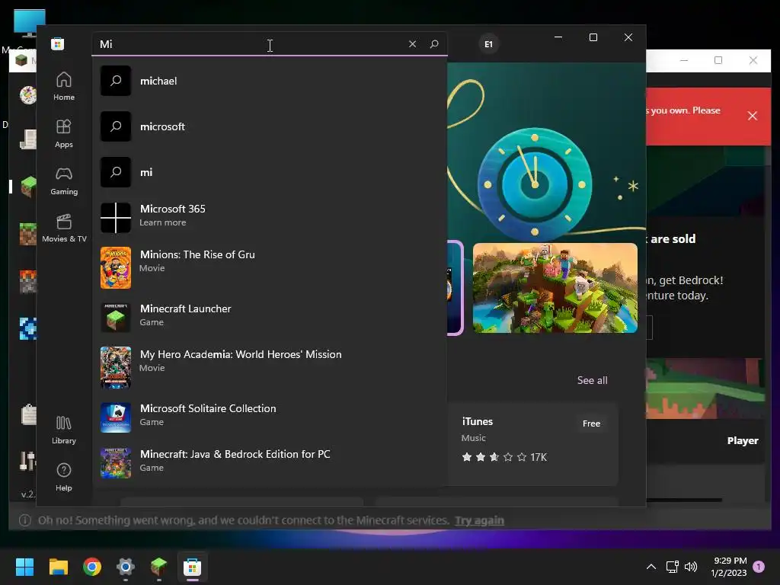Screen dimensions: 780x585
Task: Click Microsoft Store taskbar icon
Action: 193,567
